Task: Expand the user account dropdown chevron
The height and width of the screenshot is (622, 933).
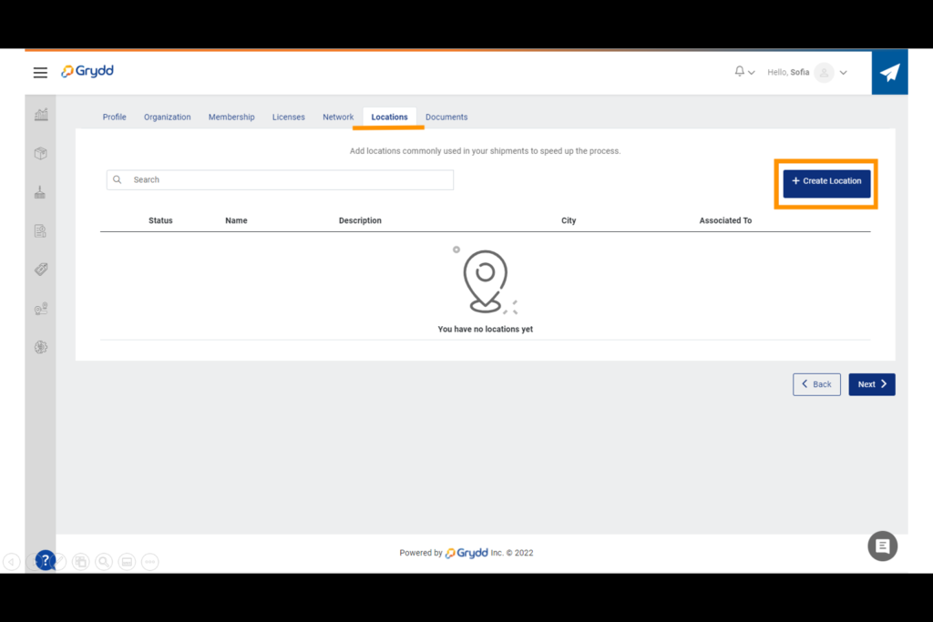Action: point(843,73)
